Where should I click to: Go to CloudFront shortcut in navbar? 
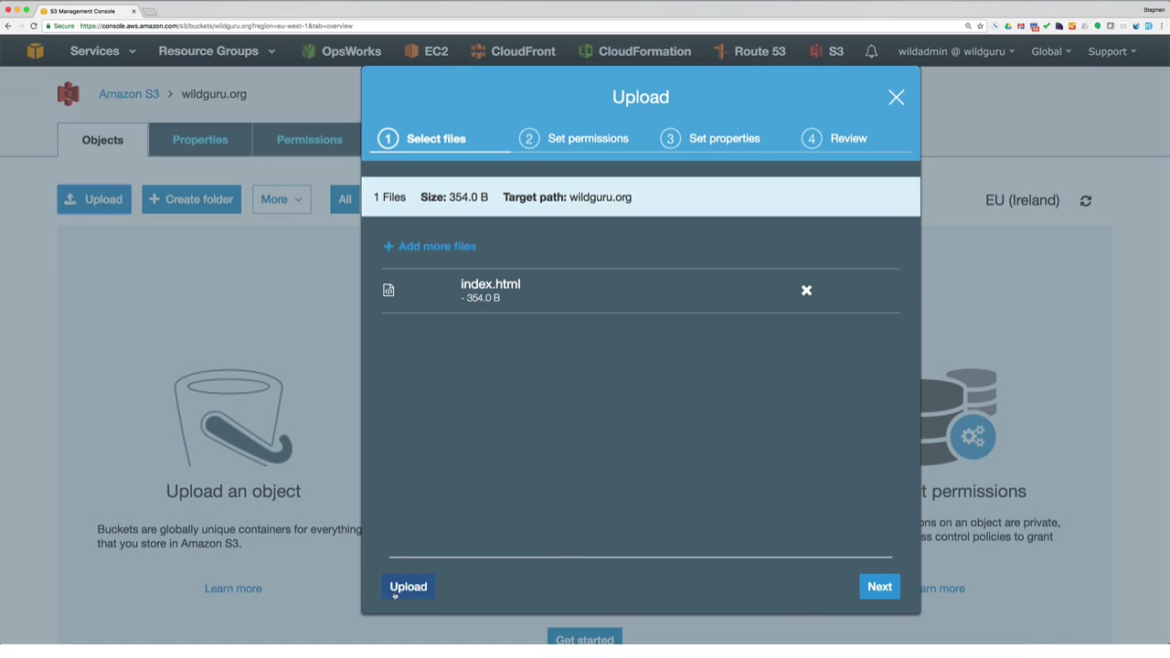pos(513,51)
